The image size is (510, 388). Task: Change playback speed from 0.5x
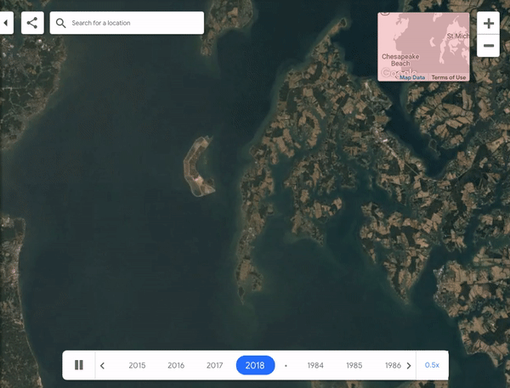432,365
